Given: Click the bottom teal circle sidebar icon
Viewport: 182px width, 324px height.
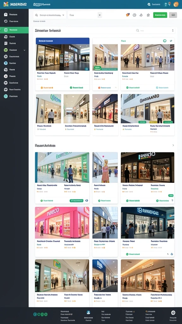Looking at the screenshot, I should (x=6, y=96).
